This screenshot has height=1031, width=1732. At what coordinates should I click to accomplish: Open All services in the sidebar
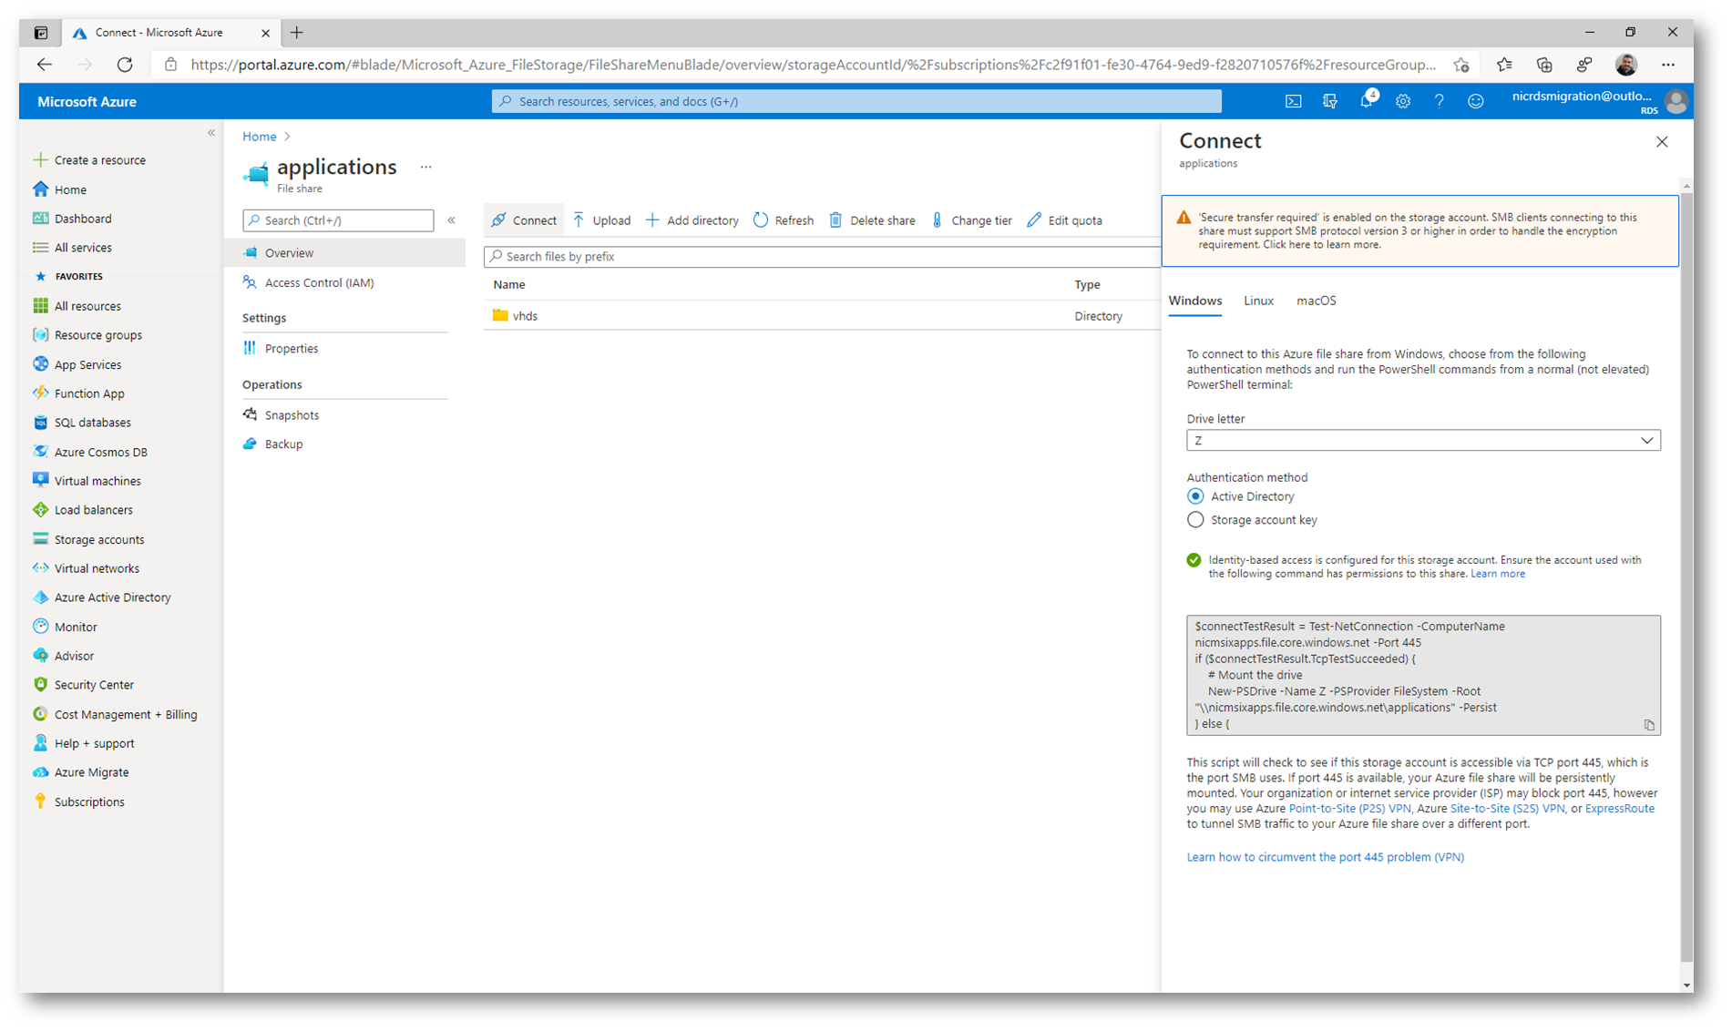coord(83,248)
